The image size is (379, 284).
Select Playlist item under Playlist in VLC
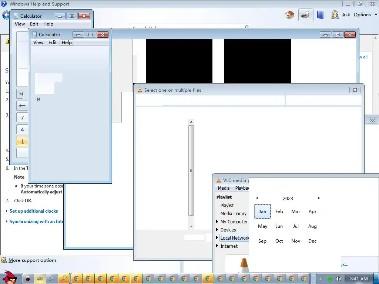tap(227, 205)
